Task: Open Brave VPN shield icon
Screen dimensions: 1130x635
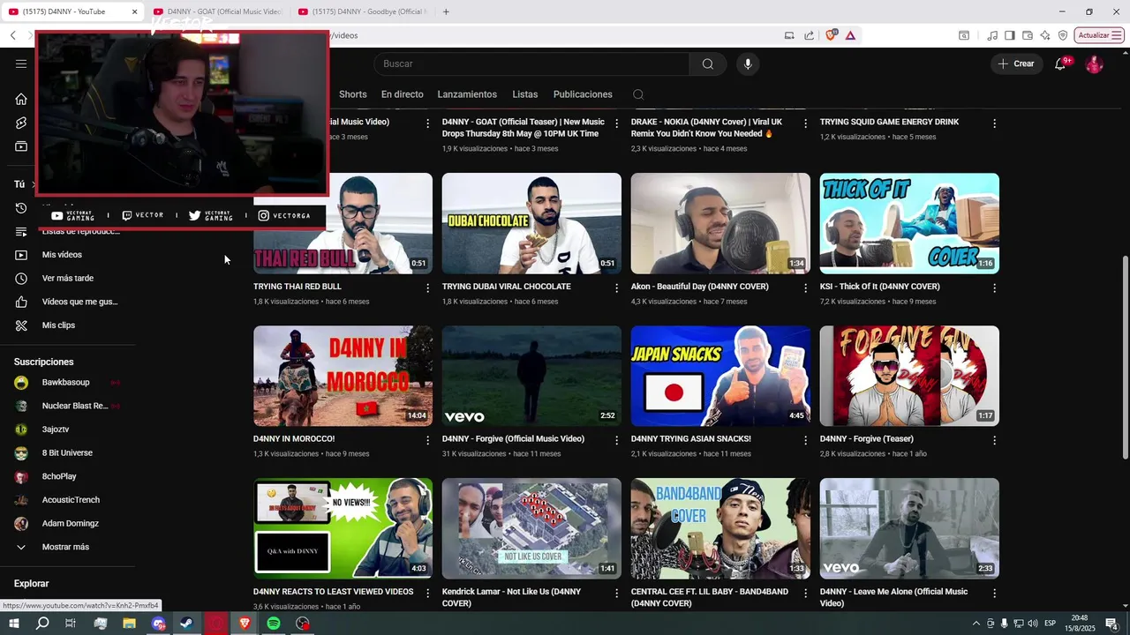Action: tap(1063, 35)
